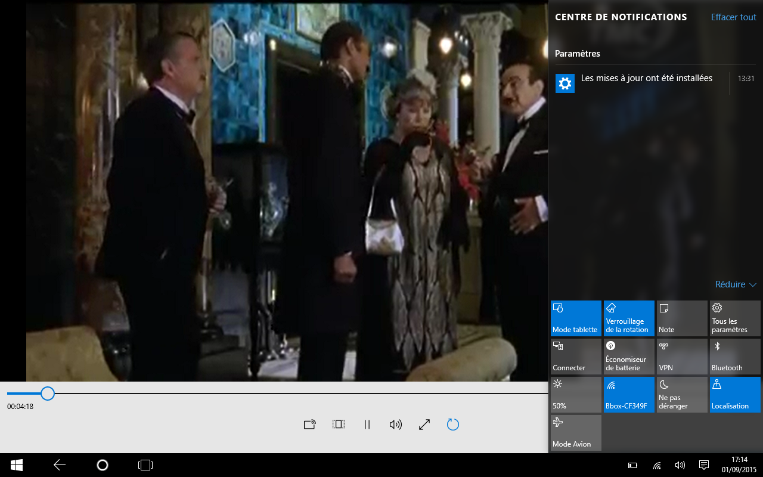Click the elapsed time 00:04:18
763x477 pixels.
tap(20, 407)
